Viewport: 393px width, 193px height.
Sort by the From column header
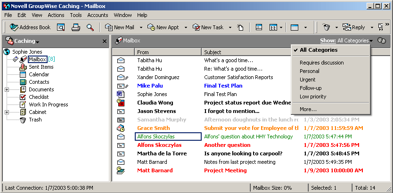coord(168,52)
